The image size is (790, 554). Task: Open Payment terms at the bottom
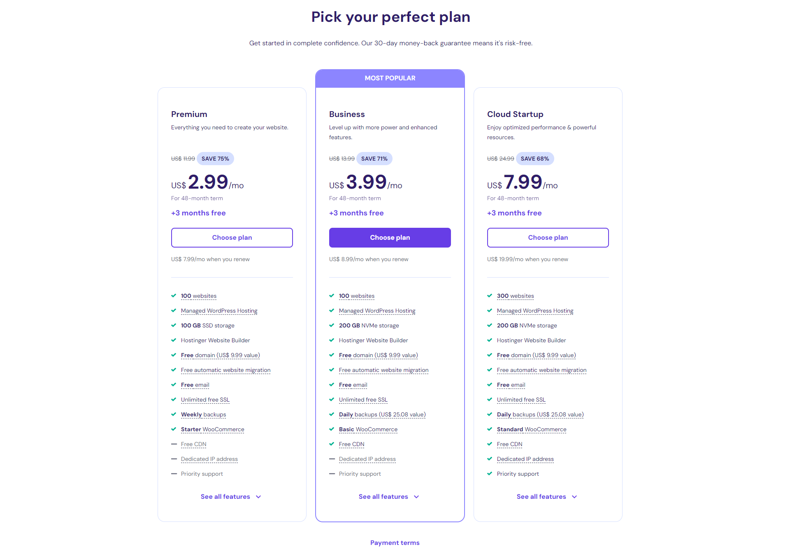click(395, 542)
